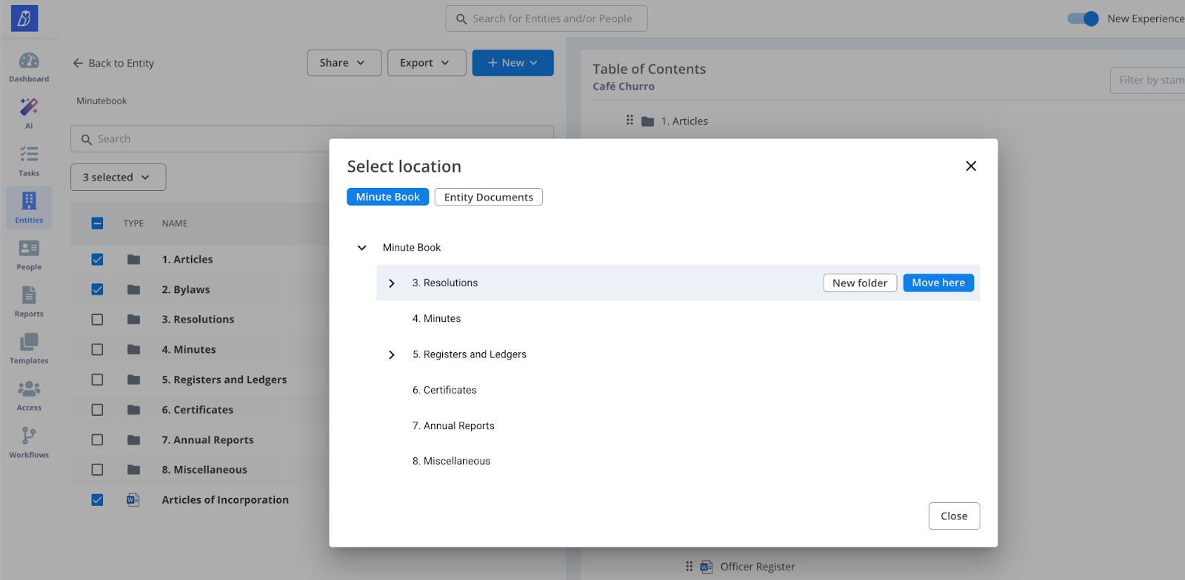This screenshot has width=1185, height=580.
Task: Expand 5. Registers and Ledgers chevron
Action: (392, 355)
